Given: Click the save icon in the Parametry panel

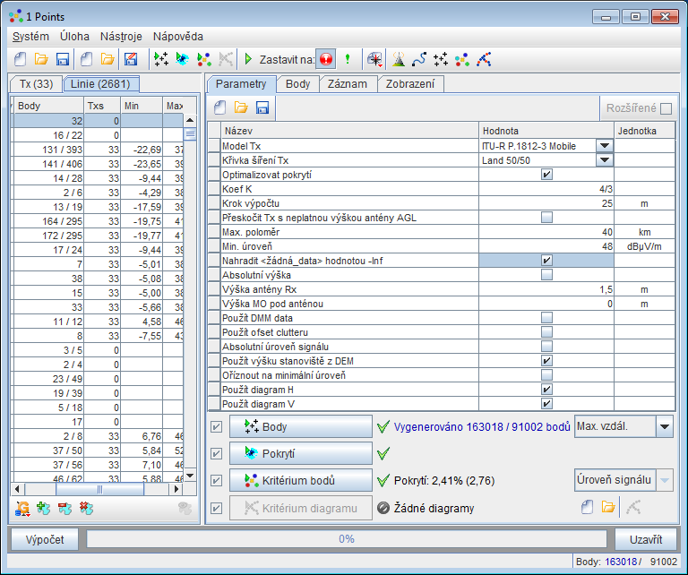Looking at the screenshot, I should (262, 107).
